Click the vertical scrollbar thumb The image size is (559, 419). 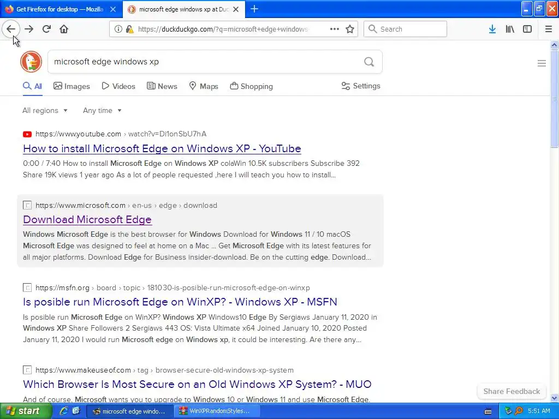point(554,99)
